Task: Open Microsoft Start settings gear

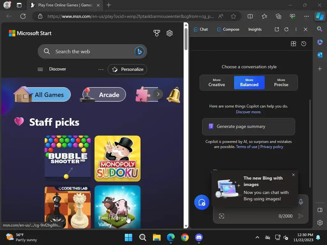Action: tap(170, 33)
